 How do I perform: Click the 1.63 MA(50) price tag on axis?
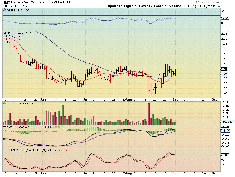click(x=224, y=75)
